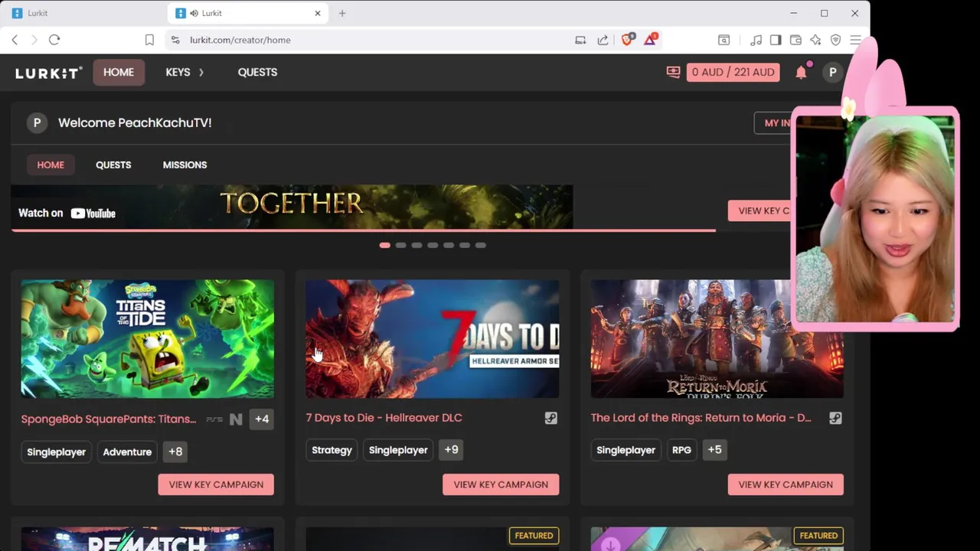980x551 pixels.
Task: Open Leo AI sparkle icon
Action: click(815, 40)
